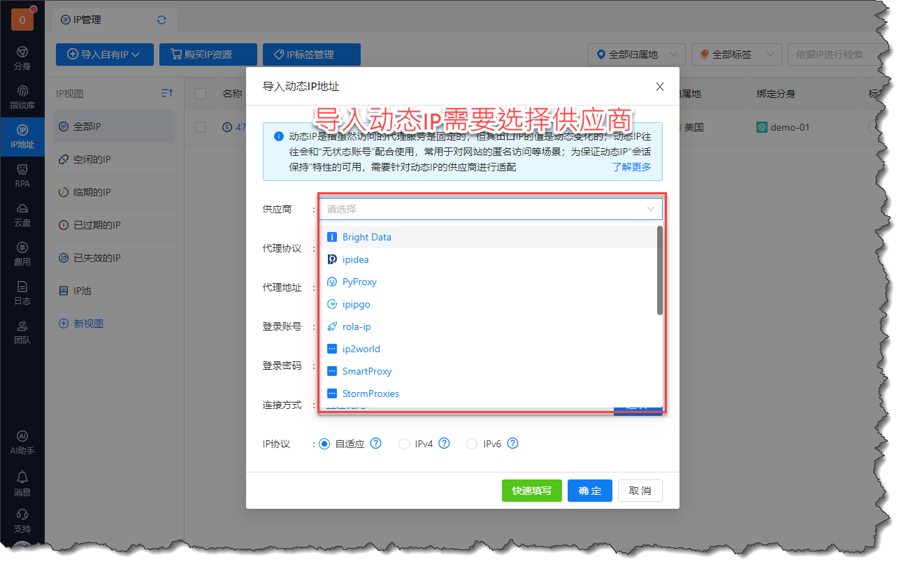Image resolution: width=906 pixels, height=571 pixels.
Task: Confirm with the 确定 button
Action: coord(590,491)
